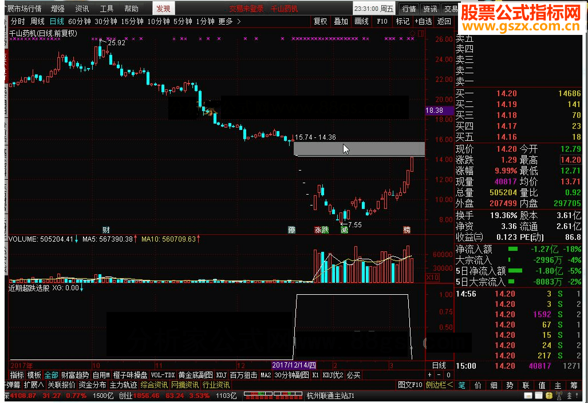
Task: Click the 返回 back button
Action: (x=444, y=21)
